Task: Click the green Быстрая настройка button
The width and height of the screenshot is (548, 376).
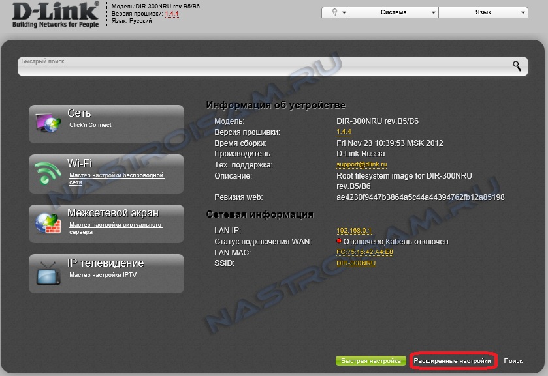Action: pyautogui.click(x=371, y=360)
